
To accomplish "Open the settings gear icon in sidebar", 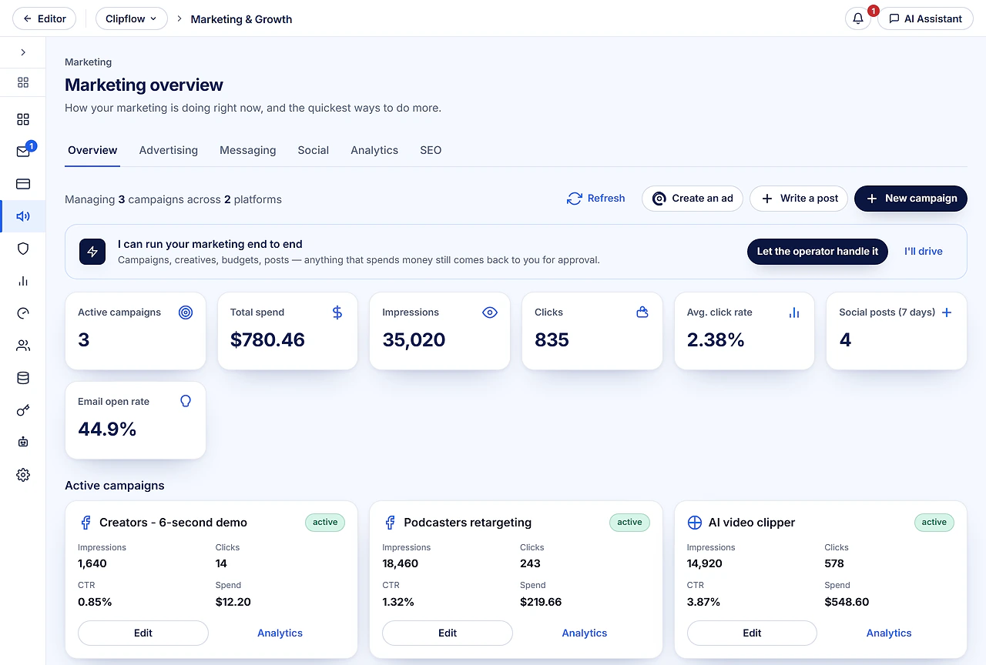I will (23, 475).
